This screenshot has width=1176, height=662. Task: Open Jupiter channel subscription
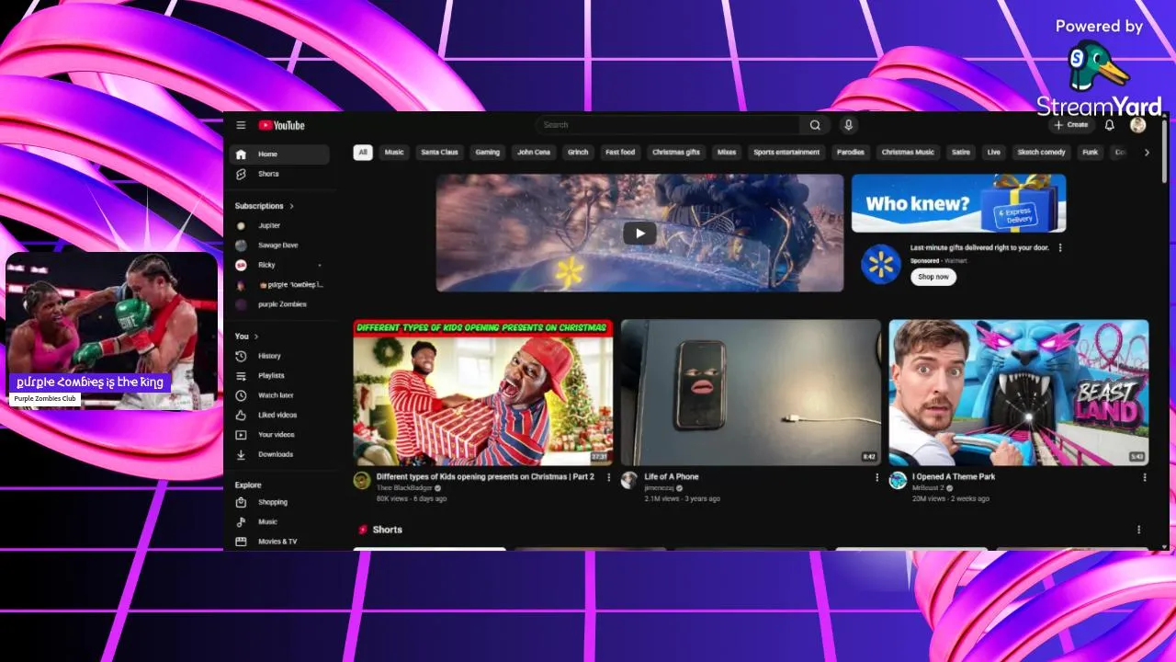(x=279, y=225)
